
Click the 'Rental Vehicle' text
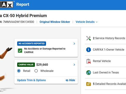[x=102, y=61]
